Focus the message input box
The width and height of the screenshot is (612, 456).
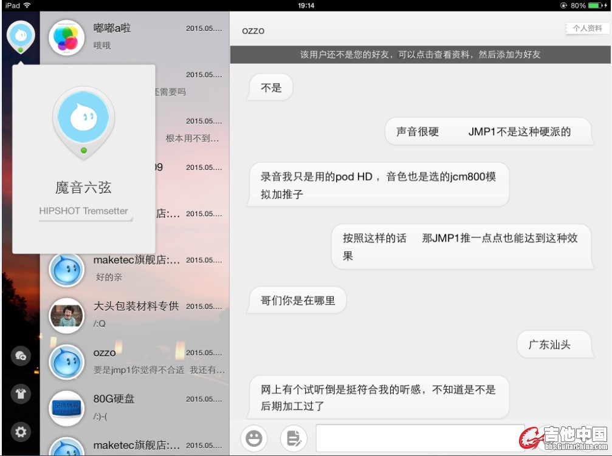[421, 438]
